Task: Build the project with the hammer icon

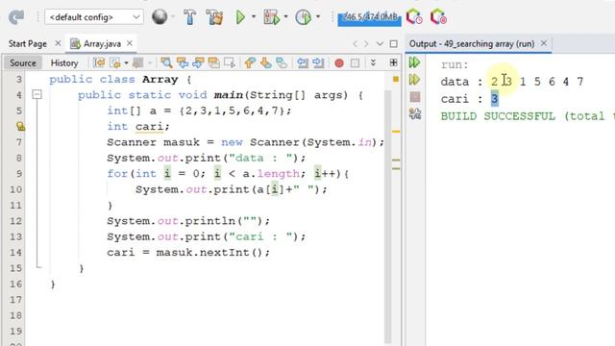Action: coord(190,17)
